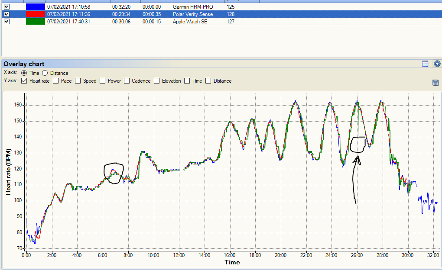442x270 pixels.
Task: Collapse the Overlay chart panel with round arrow
Action: (437, 64)
